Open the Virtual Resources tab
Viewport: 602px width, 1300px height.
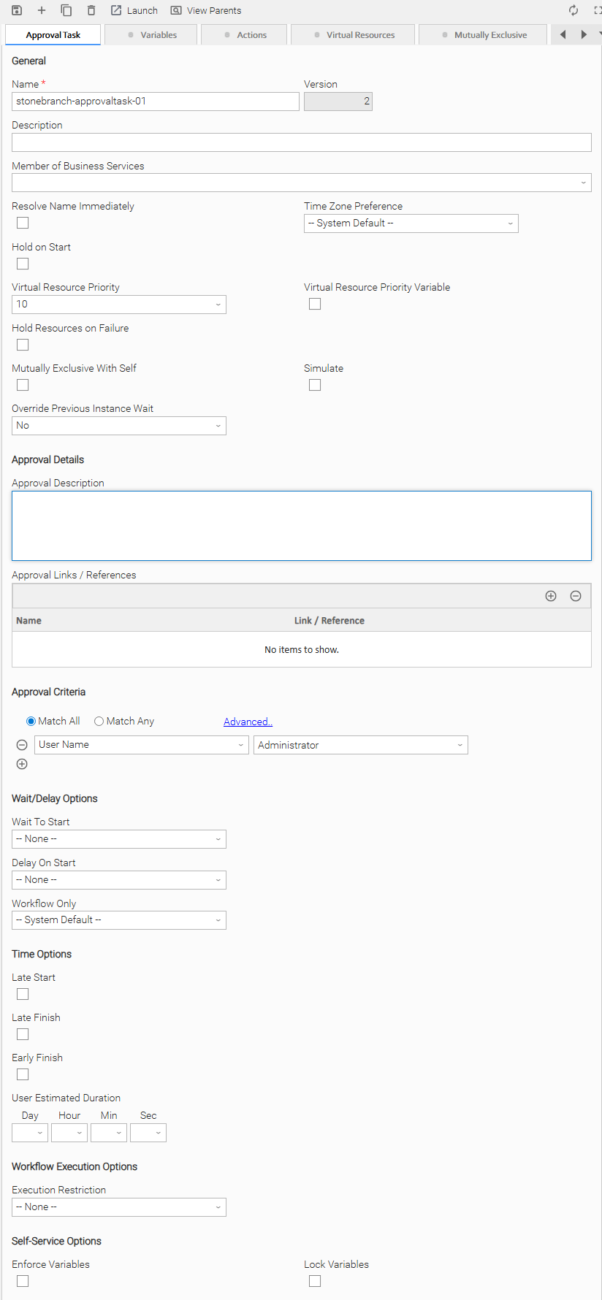click(354, 35)
